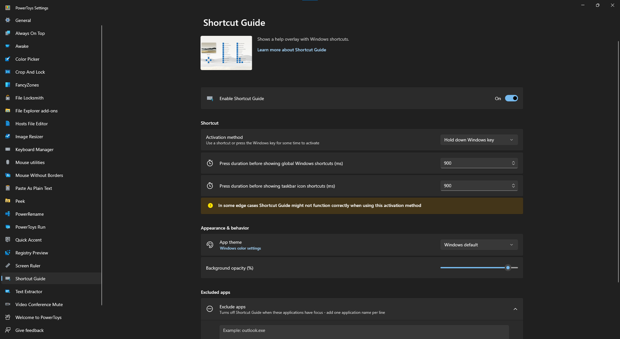This screenshot has width=620, height=339.
Task: Click the taskbar shortcuts press duration field
Action: (x=474, y=186)
